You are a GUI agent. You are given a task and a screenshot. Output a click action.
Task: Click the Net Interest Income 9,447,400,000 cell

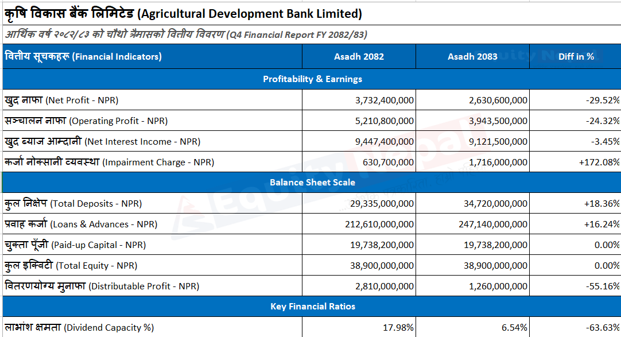359,141
